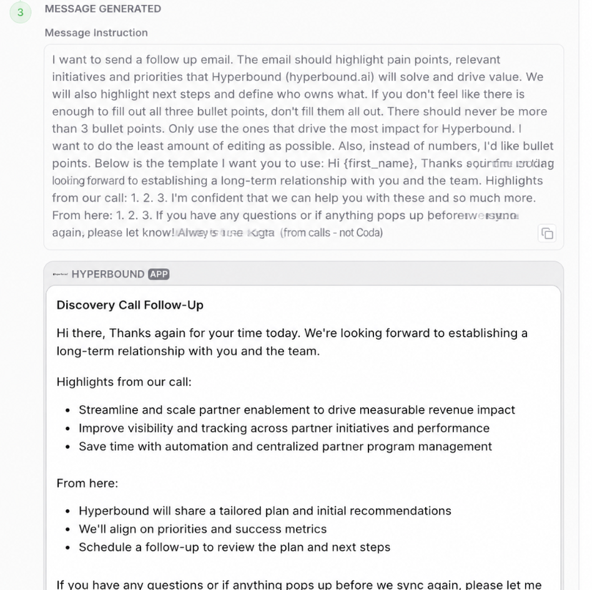Viewport: 592px width, 590px height.
Task: Select the 'Hyperbound will share a tailored plan' bullet
Action: click(x=265, y=511)
